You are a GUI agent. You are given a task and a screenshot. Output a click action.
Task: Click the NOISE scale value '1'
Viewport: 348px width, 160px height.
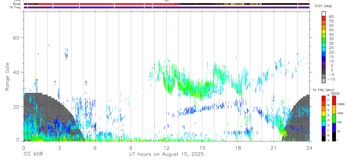coord(338,140)
